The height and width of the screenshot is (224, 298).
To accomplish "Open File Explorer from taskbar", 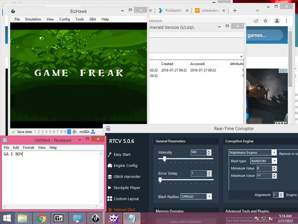I will (22, 218).
